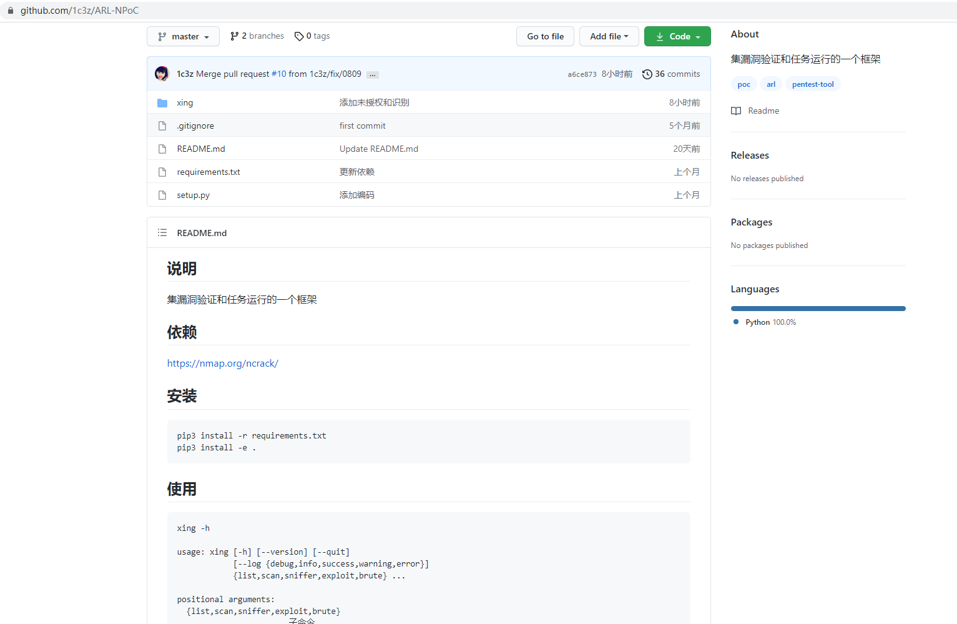Click the branches icon showing 2 branches

pos(235,36)
